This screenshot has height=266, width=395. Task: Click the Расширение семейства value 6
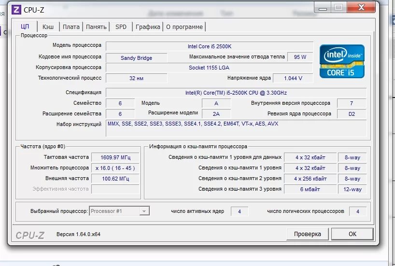[x=120, y=114]
